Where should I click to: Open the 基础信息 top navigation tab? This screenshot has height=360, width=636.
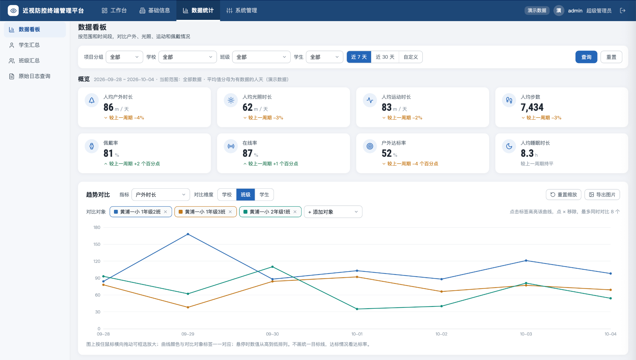[x=155, y=11]
